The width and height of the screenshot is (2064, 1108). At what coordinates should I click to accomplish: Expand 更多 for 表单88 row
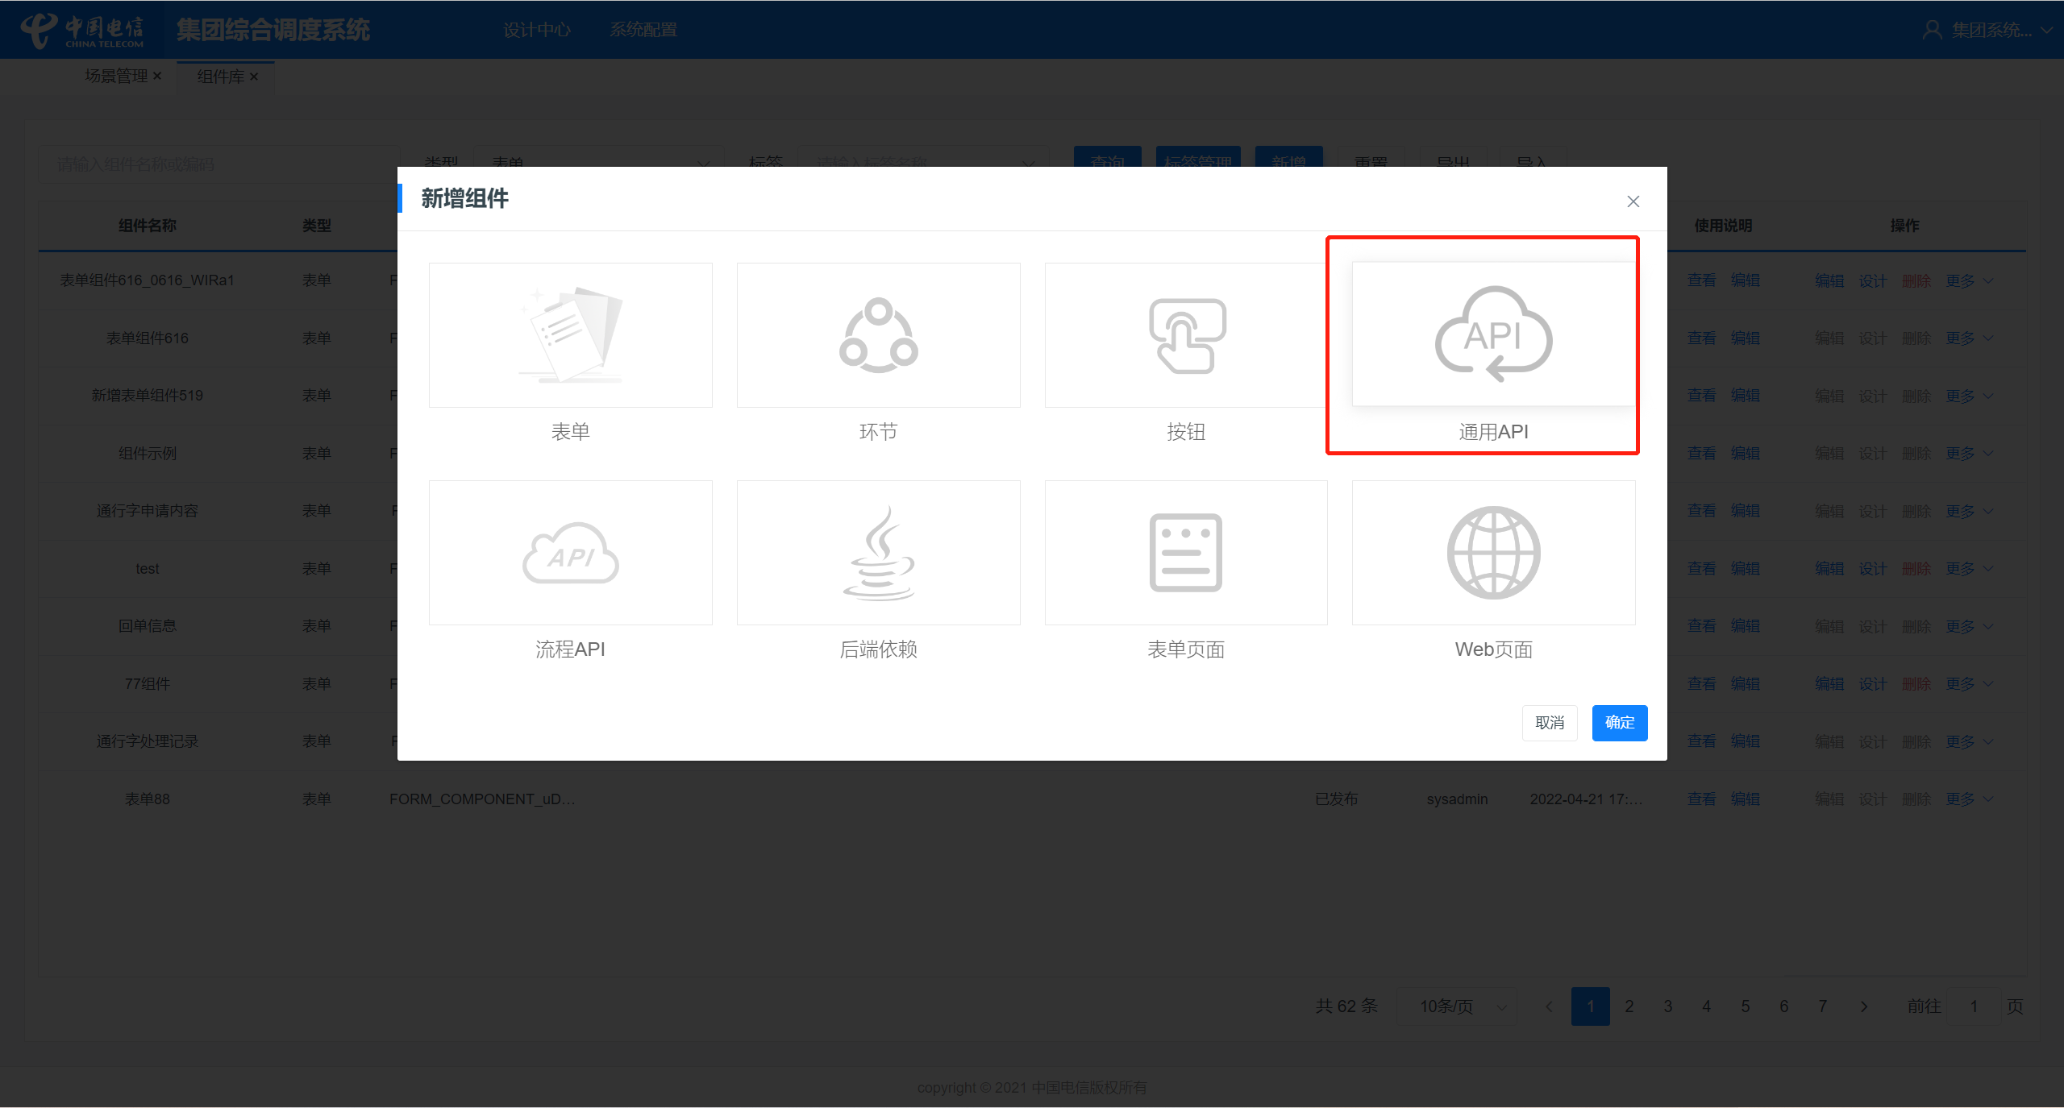point(1969,799)
